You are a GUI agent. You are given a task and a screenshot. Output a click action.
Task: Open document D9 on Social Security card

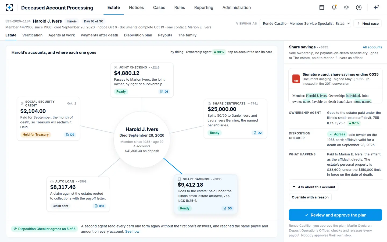[x=70, y=135]
